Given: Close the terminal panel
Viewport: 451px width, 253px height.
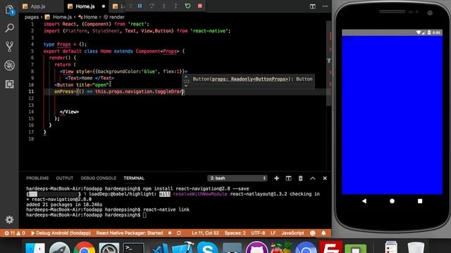Looking at the screenshot, I should click(x=325, y=178).
